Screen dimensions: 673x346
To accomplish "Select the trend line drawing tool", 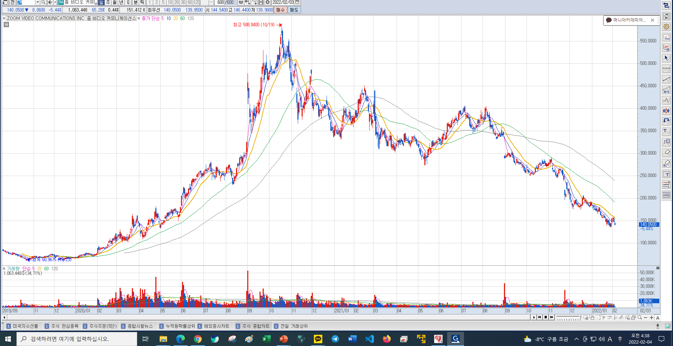I will (x=666, y=79).
